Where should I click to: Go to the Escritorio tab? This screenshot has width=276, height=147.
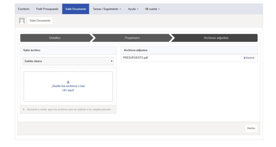tap(24, 9)
